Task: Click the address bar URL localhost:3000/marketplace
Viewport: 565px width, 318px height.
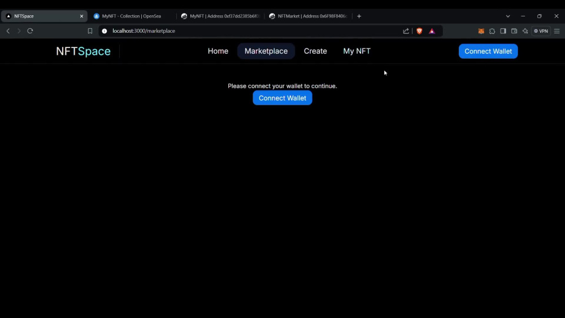Action: [144, 31]
